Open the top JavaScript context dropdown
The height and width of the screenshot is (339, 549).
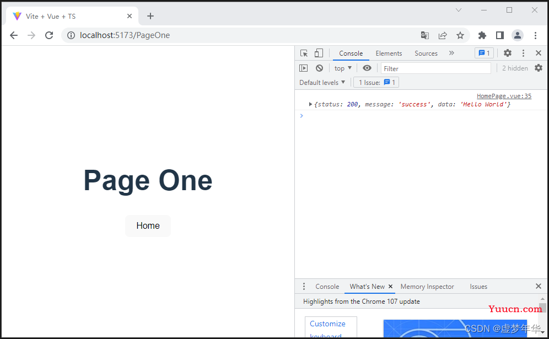click(x=343, y=68)
